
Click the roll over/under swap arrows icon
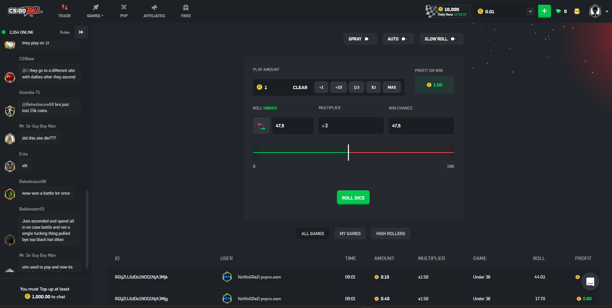(x=261, y=126)
